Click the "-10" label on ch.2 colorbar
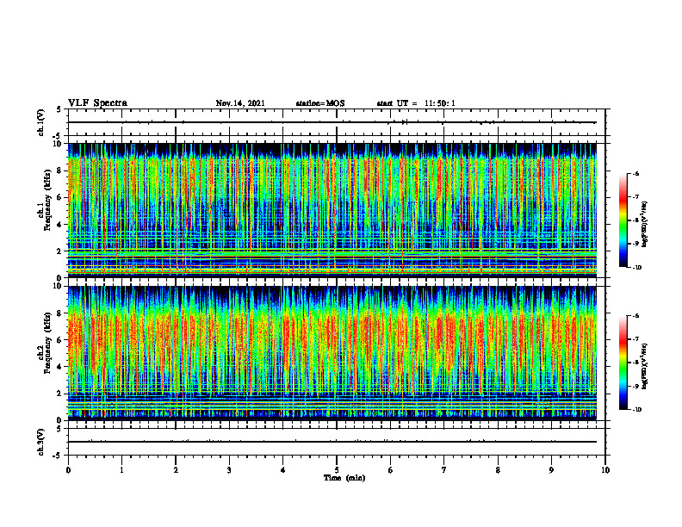Screen dimensions: 682x527 (636, 410)
